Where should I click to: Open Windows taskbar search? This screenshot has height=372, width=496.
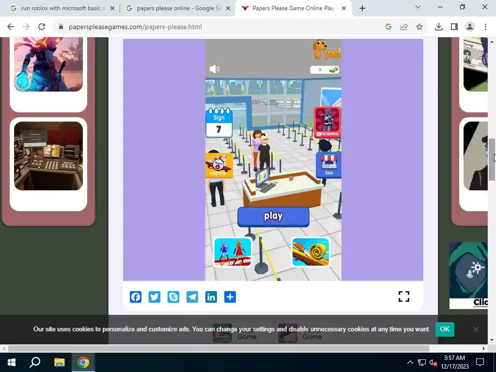pyautogui.click(x=35, y=362)
